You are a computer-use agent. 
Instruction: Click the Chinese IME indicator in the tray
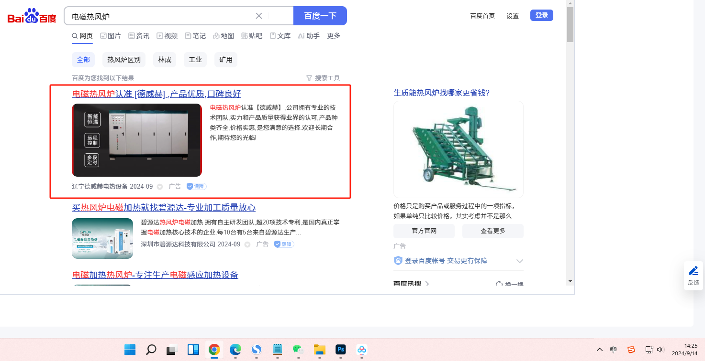click(614, 350)
